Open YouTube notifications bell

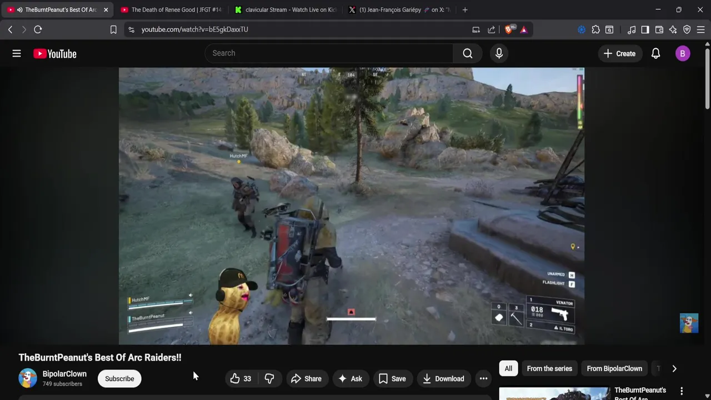[x=655, y=53]
